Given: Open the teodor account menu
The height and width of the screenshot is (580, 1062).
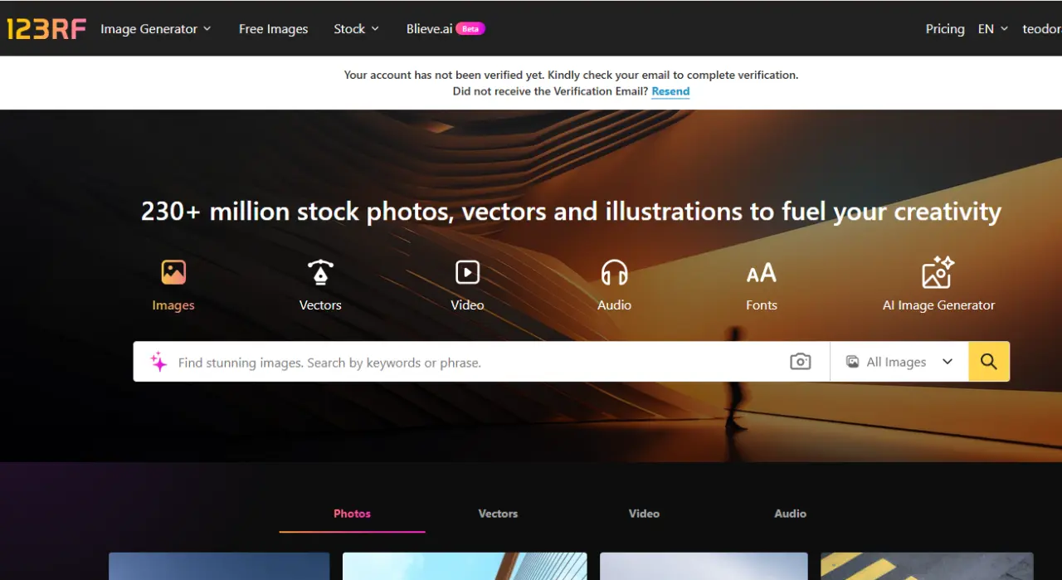Looking at the screenshot, I should click(1042, 28).
